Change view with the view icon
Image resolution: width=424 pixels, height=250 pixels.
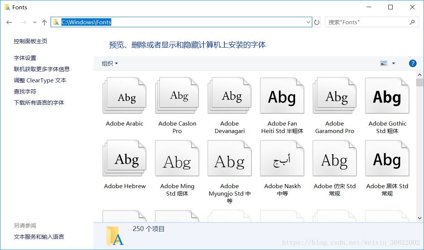(x=384, y=63)
